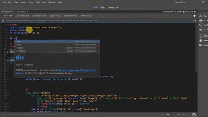Viewport: 208px width, 117px height.
Task: Open jquery.min.js related file
Action: tap(55, 16)
